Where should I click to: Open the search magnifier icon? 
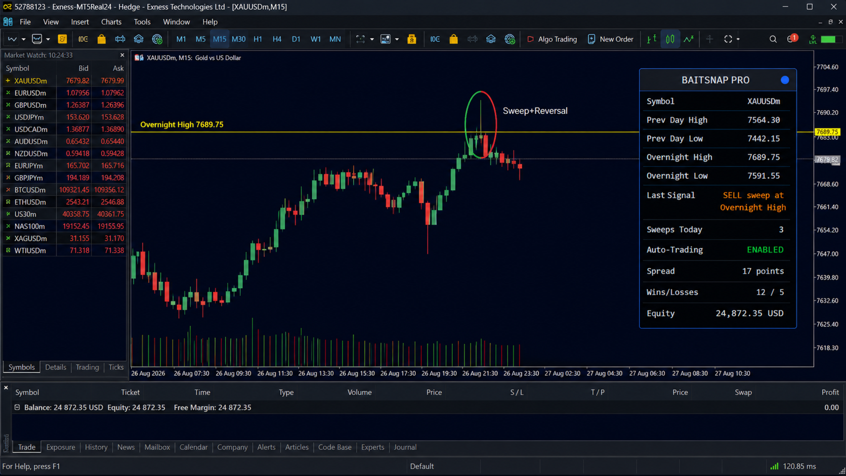pyautogui.click(x=773, y=39)
